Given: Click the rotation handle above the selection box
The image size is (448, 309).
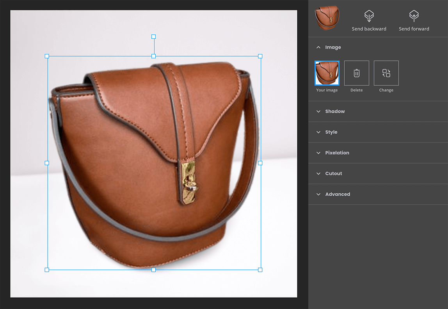Looking at the screenshot, I should coord(153,37).
